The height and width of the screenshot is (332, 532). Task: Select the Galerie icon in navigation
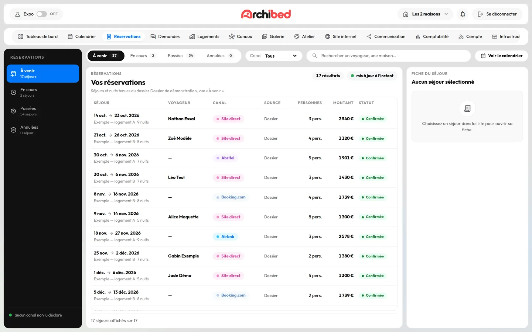point(265,37)
